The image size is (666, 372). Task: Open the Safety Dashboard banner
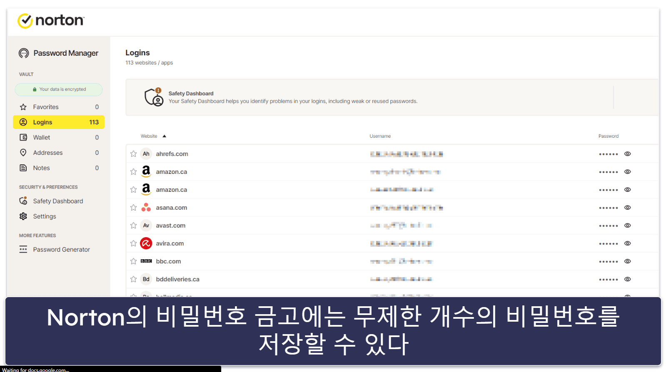[x=392, y=97]
